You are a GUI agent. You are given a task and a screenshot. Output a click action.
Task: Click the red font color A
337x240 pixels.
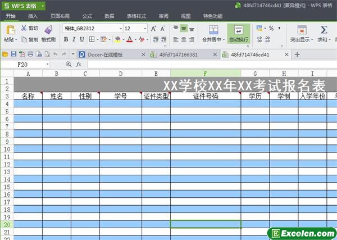pyautogui.click(x=130, y=39)
